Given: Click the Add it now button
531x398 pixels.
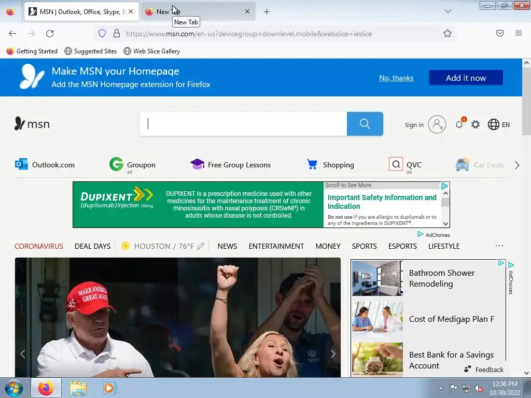Looking at the screenshot, I should pos(466,78).
